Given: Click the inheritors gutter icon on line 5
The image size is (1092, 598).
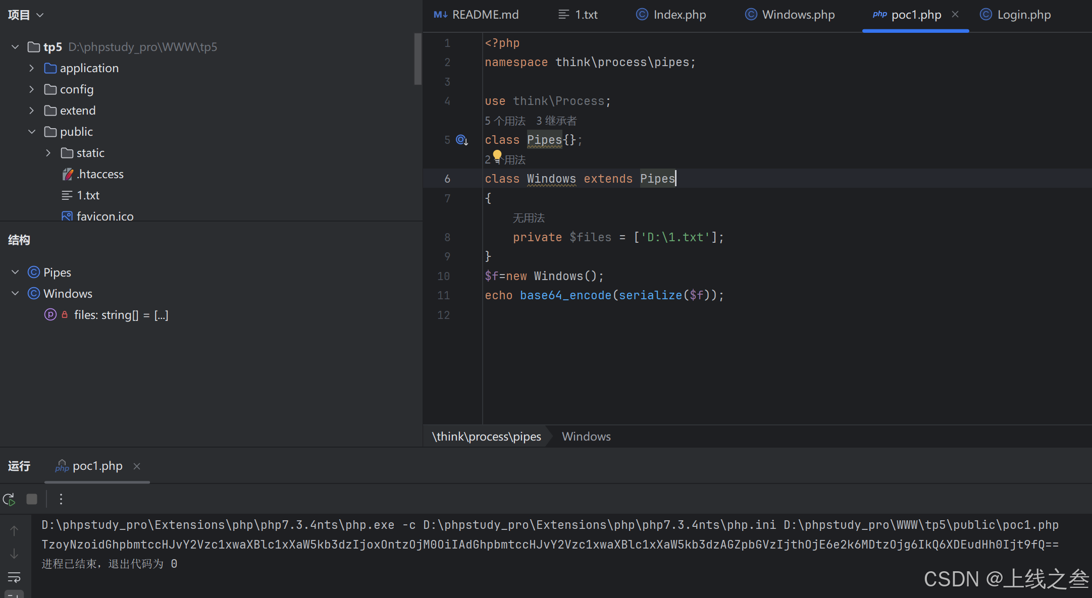Looking at the screenshot, I should (x=462, y=140).
